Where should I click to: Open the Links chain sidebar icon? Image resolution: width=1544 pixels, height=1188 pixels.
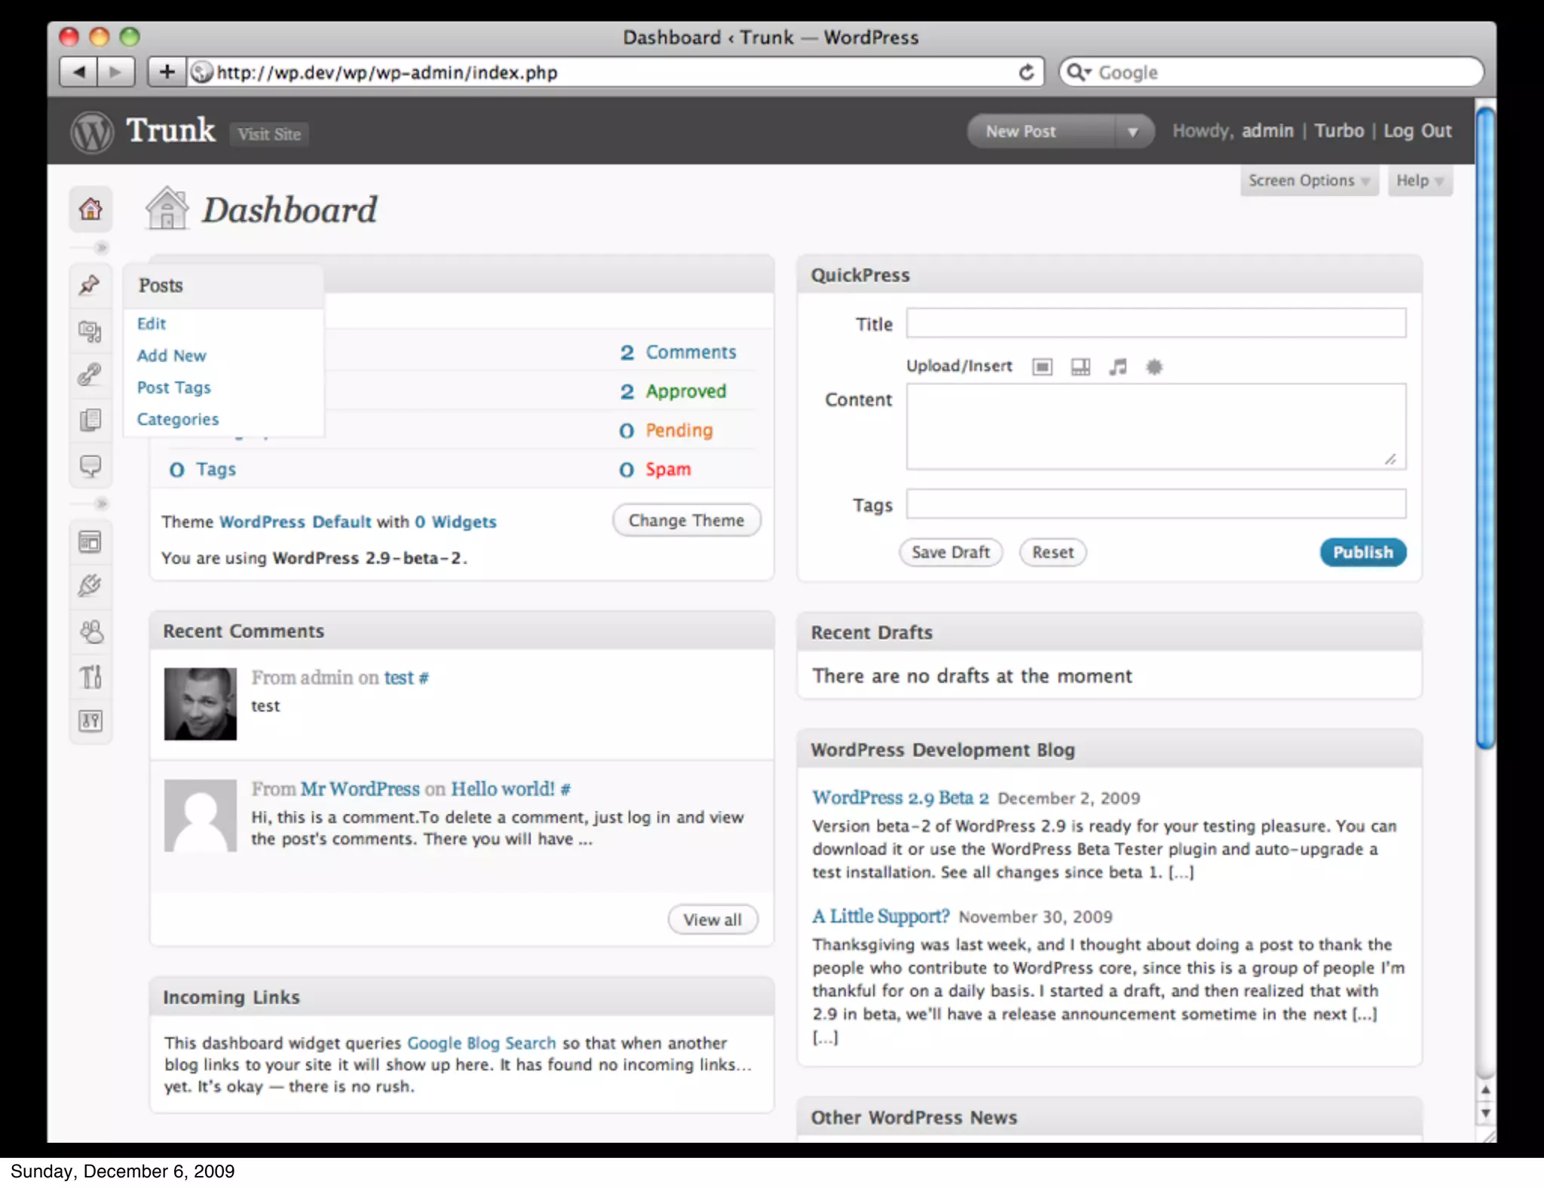(x=90, y=375)
